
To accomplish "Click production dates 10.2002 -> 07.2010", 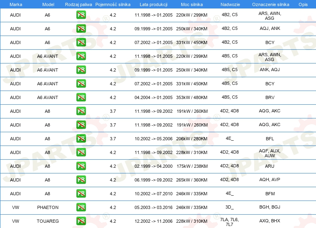I will [x=154, y=194].
